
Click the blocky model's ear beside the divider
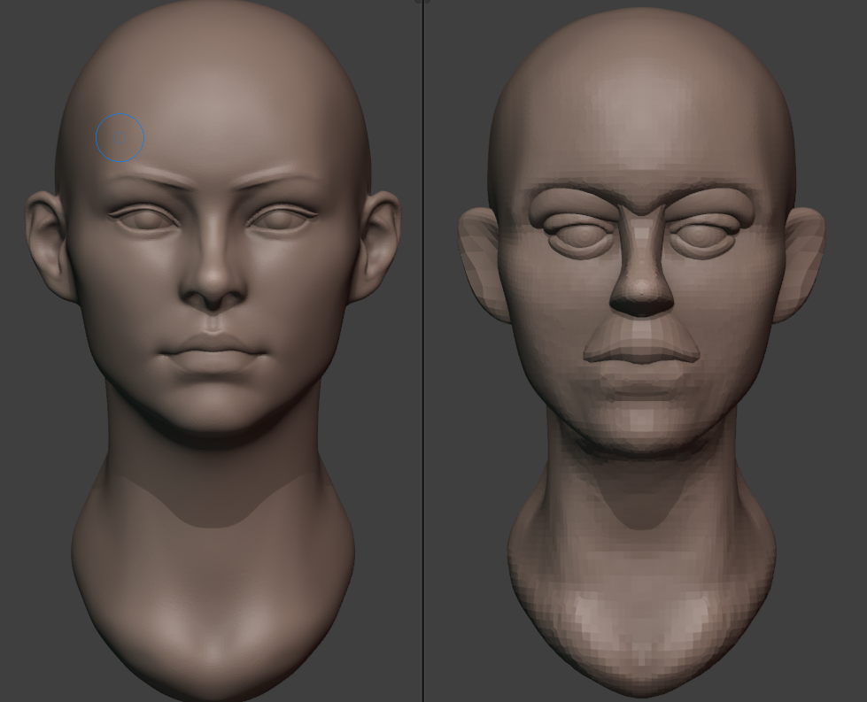tap(481, 261)
